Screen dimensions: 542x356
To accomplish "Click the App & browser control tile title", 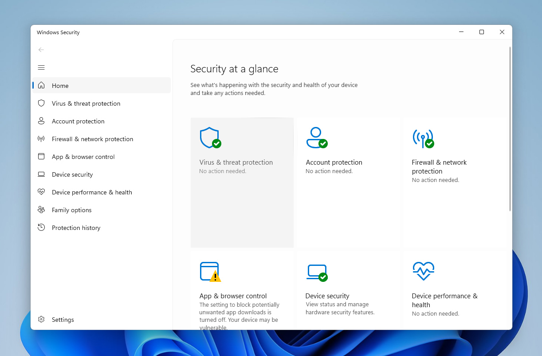I will pos(233,296).
